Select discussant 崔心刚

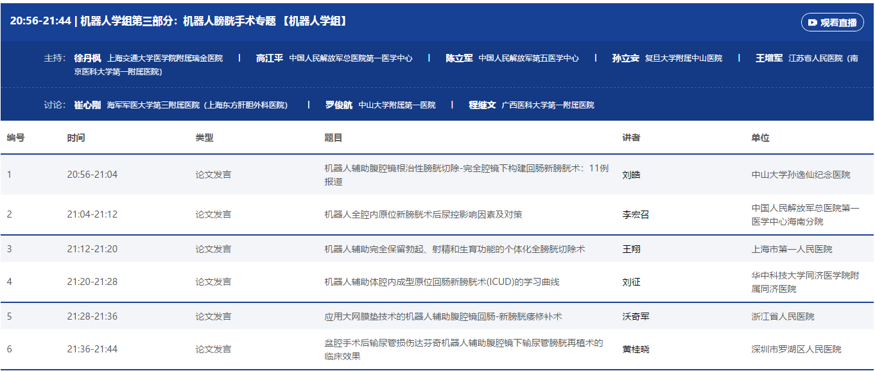point(88,105)
